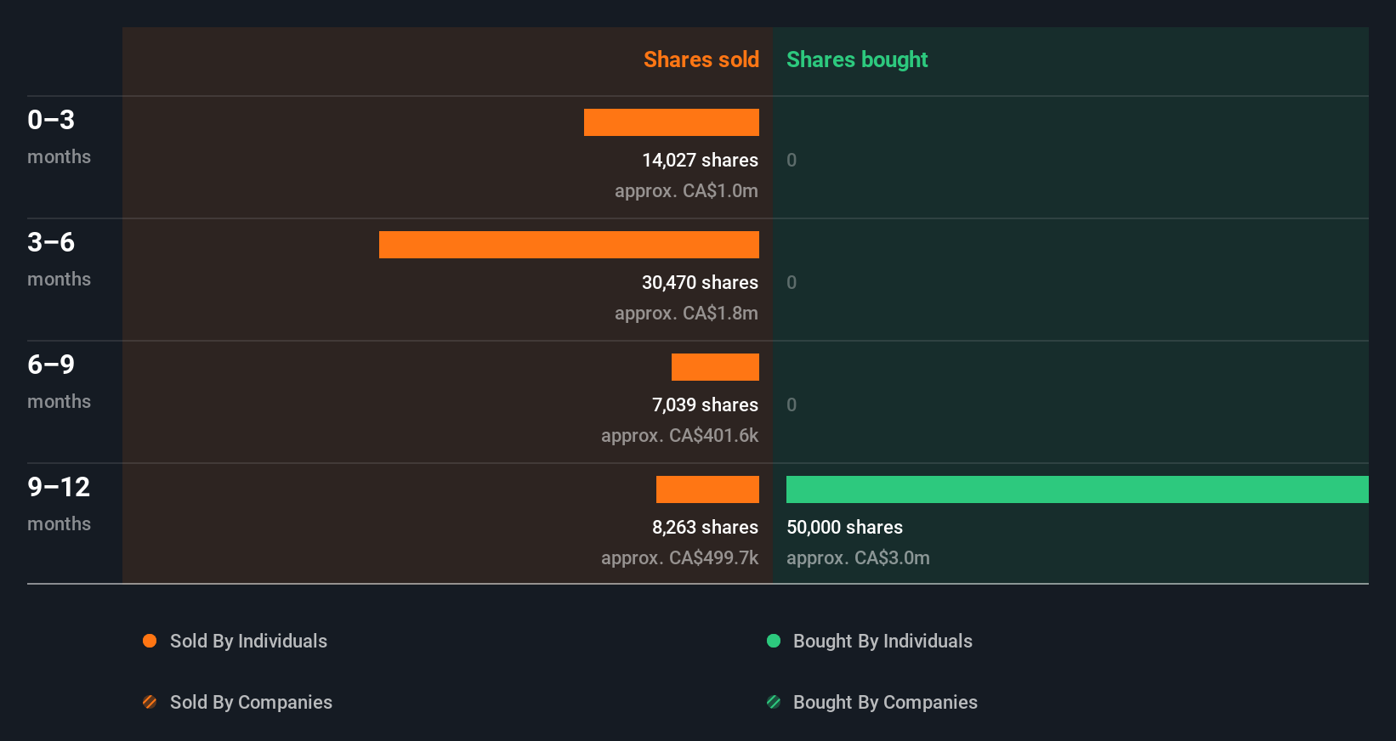Click the 0–3 months orange sold bar

[x=672, y=122]
